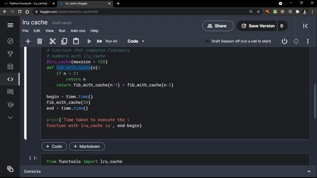
Task: Click the notebook vertical scrollbar
Action: (x=315, y=101)
